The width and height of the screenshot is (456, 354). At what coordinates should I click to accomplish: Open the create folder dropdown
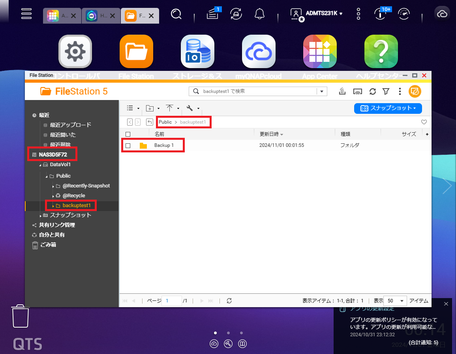tap(153, 108)
